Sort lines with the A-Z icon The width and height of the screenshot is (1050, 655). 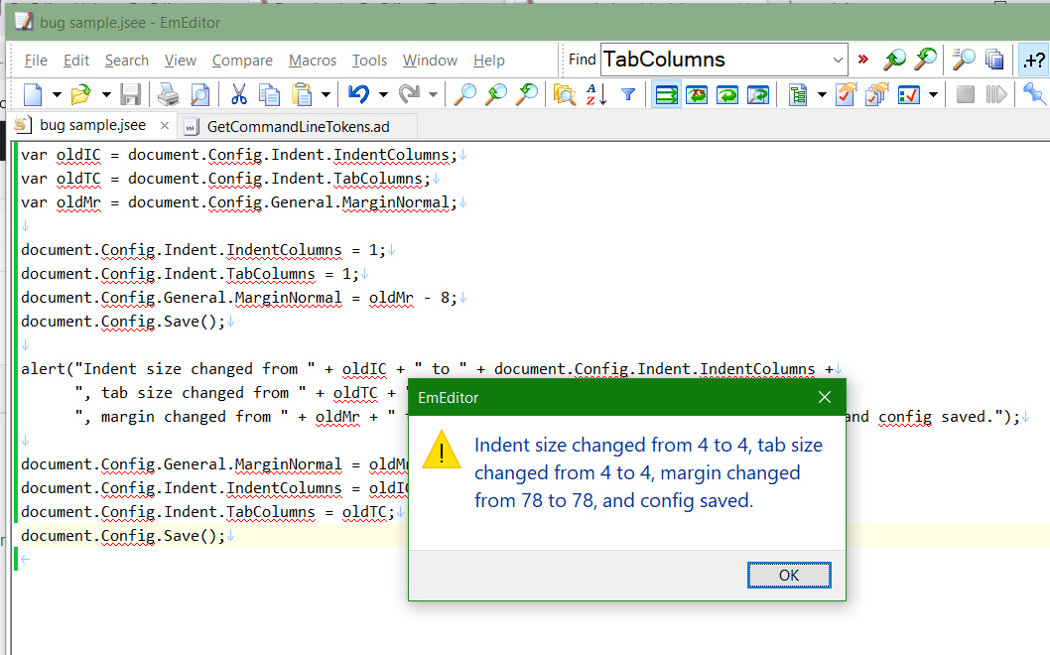point(596,94)
